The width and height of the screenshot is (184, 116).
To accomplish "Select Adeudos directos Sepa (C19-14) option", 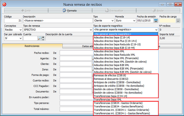I will pyautogui.click(x=111, y=38).
